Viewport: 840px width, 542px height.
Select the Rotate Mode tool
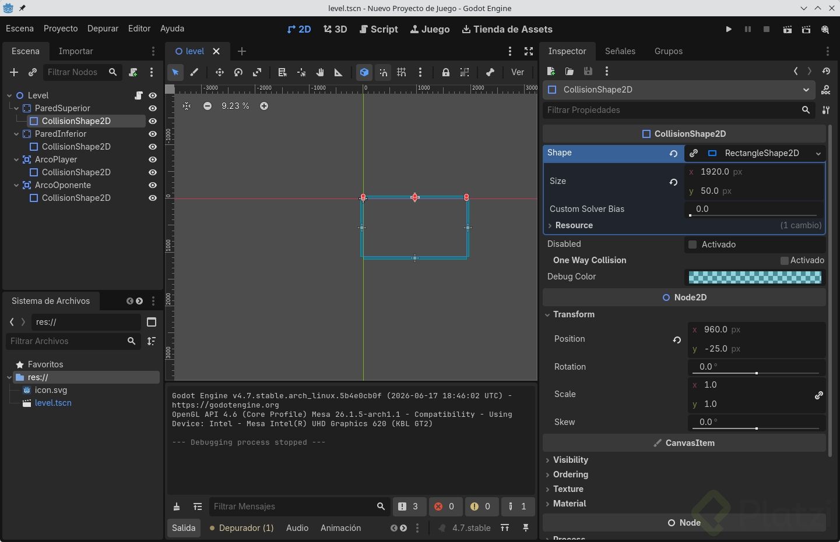click(x=238, y=72)
